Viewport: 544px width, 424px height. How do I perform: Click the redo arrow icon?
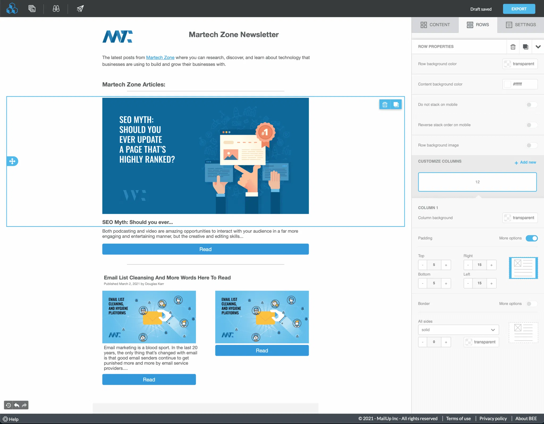24,405
